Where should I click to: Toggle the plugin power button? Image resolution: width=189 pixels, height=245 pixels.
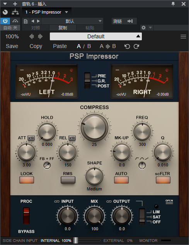[5, 21]
